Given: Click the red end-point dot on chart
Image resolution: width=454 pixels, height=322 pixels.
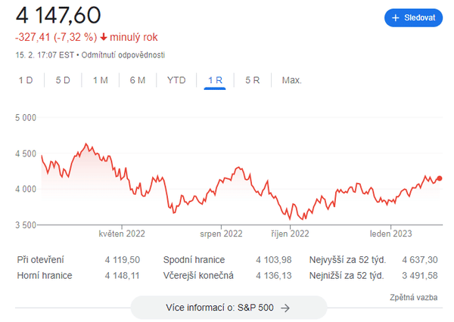Looking at the screenshot, I should tap(440, 178).
